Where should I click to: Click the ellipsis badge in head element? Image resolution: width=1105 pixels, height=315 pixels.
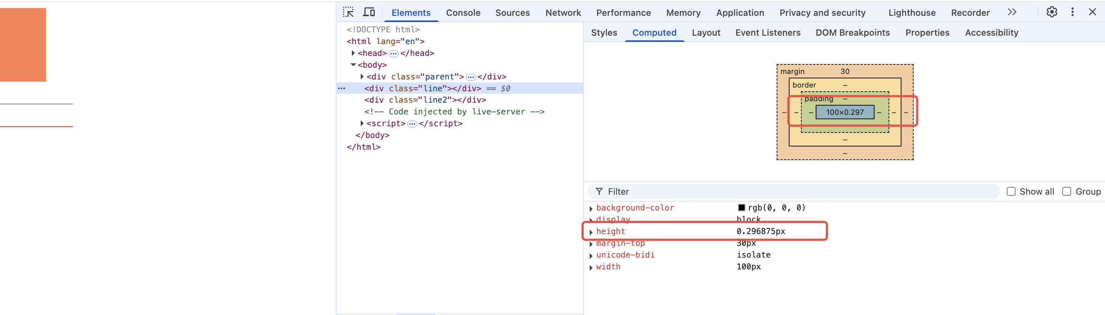point(393,54)
